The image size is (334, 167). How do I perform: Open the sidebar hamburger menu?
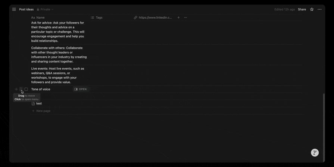coord(14,9)
